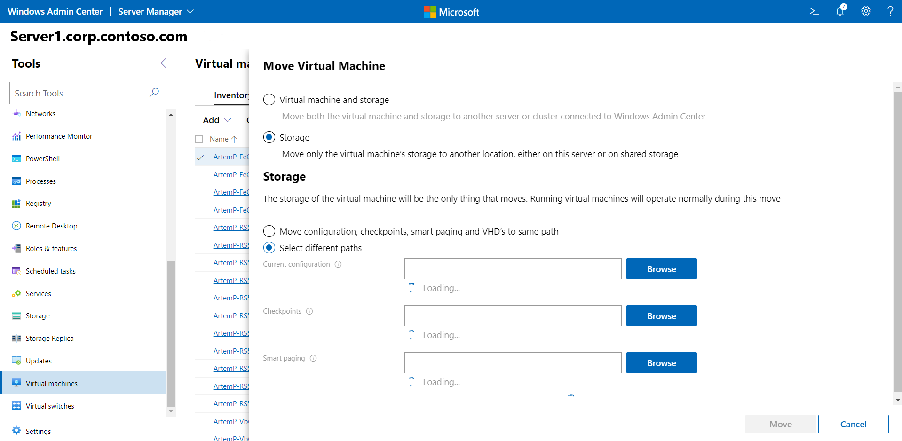Open the settings gear in top bar

point(866,11)
